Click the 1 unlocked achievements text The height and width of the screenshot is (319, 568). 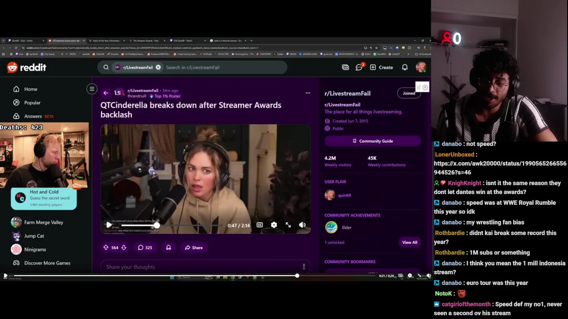334,242
